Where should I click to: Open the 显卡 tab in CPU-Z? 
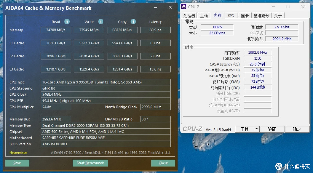pyautogui.click(x=245, y=16)
